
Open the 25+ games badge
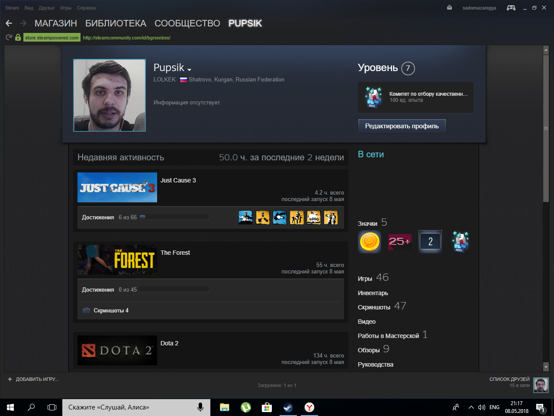point(400,242)
